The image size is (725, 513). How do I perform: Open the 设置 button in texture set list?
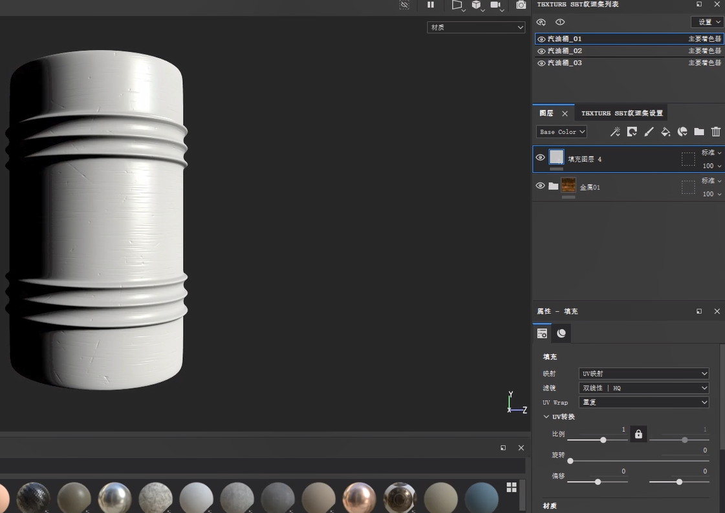(707, 22)
